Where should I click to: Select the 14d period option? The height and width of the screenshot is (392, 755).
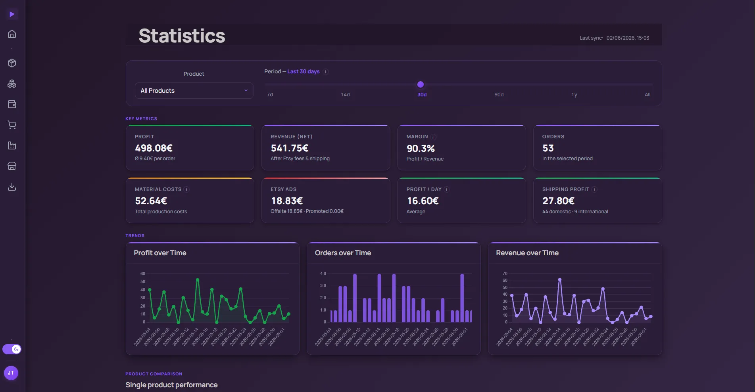345,95
